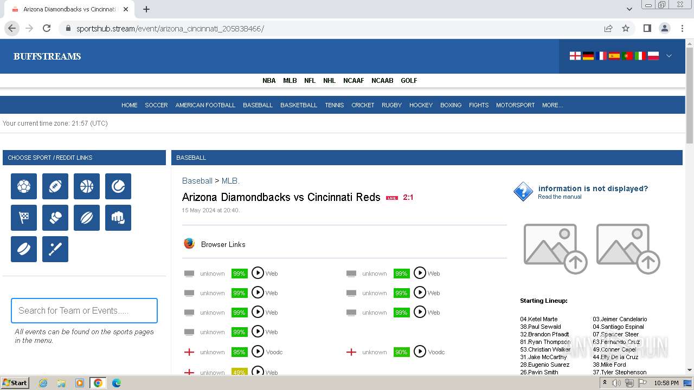The image size is (694, 390).
Task: Click the BUFFSTREAMS logo
Action: [x=47, y=56]
